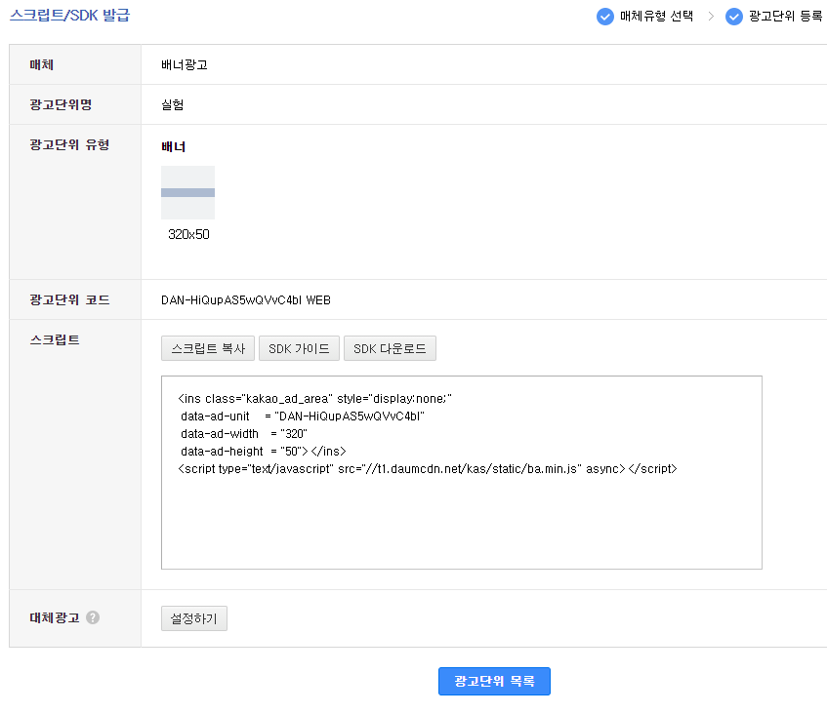
Task: Click the 320x50 size label
Action: [188, 234]
